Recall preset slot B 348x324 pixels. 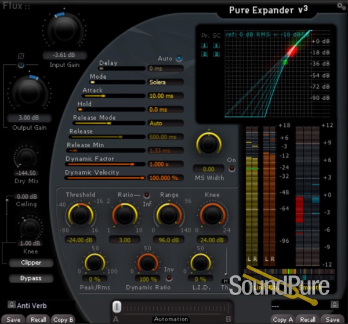[x=307, y=319]
